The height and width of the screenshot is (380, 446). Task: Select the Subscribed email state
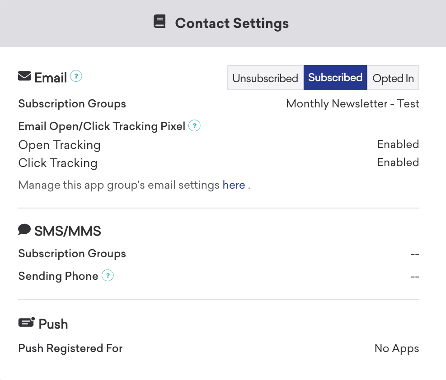335,78
